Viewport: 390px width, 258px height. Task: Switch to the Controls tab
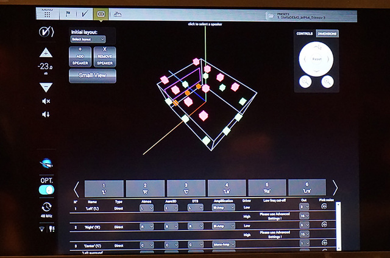305,33
